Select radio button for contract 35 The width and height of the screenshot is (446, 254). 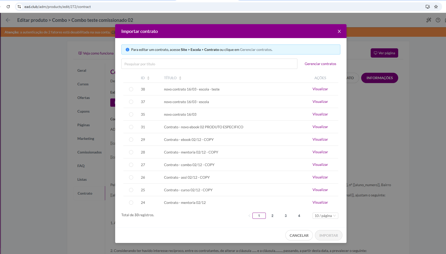(131, 114)
